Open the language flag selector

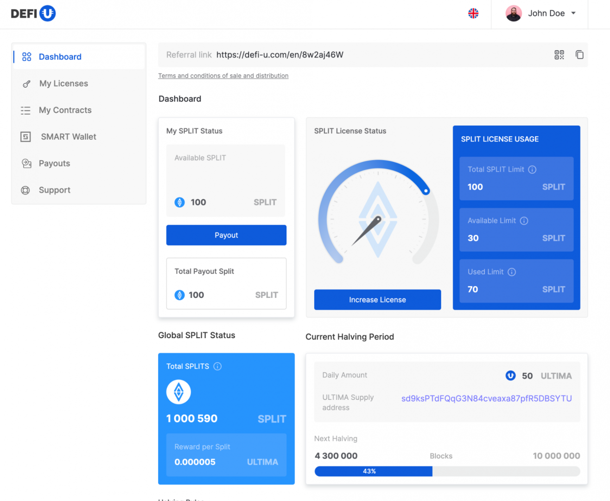click(473, 13)
